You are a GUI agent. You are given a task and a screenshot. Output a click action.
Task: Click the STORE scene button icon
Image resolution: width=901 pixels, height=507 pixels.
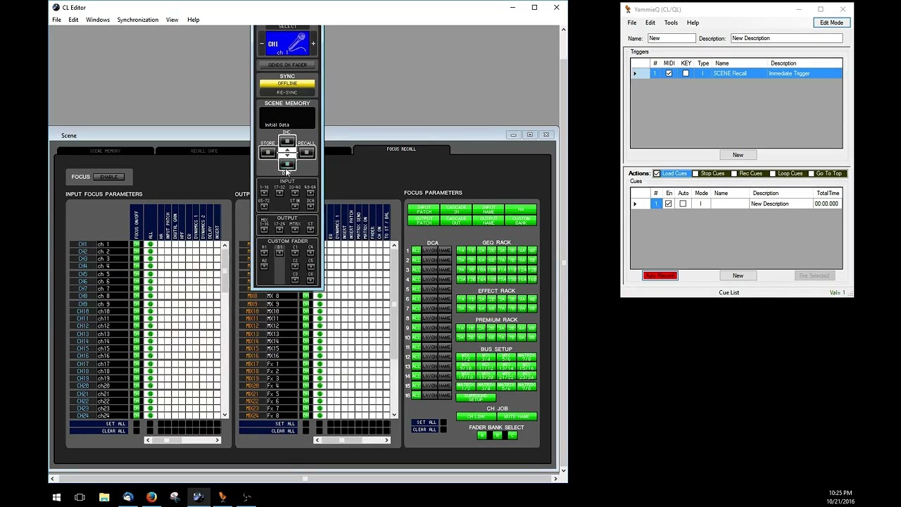pyautogui.click(x=267, y=152)
